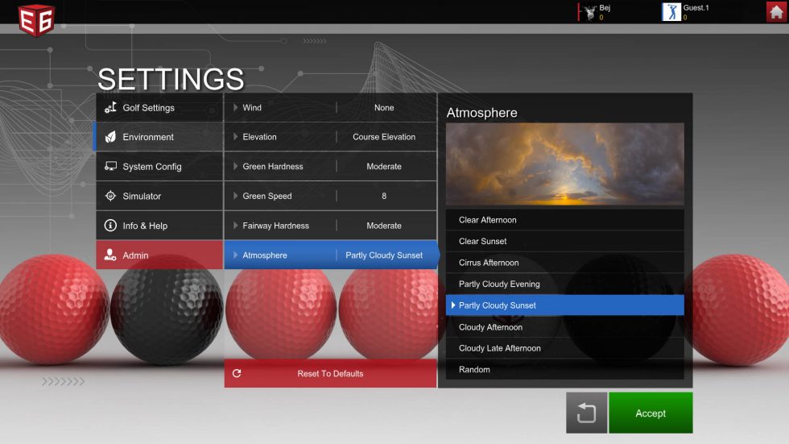Expand the Fairway Hardness setting arrow
Image resolution: width=789 pixels, height=444 pixels.
(235, 226)
